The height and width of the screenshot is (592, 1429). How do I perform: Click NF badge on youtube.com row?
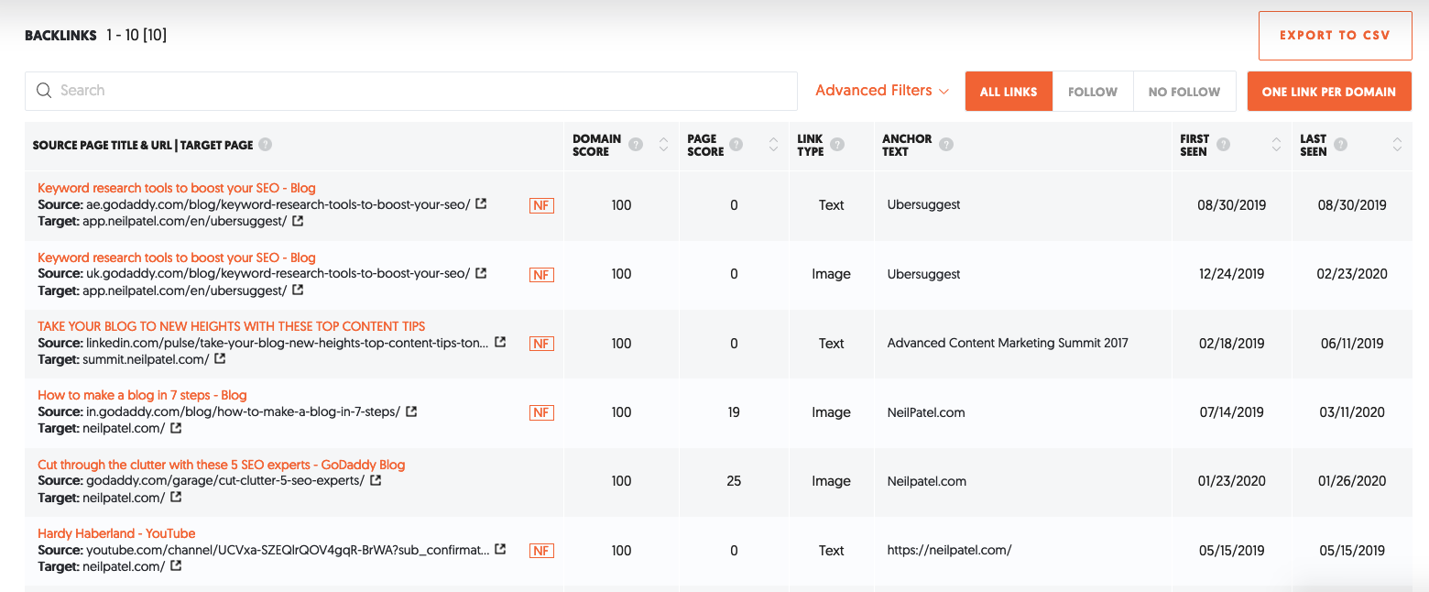pyautogui.click(x=541, y=551)
